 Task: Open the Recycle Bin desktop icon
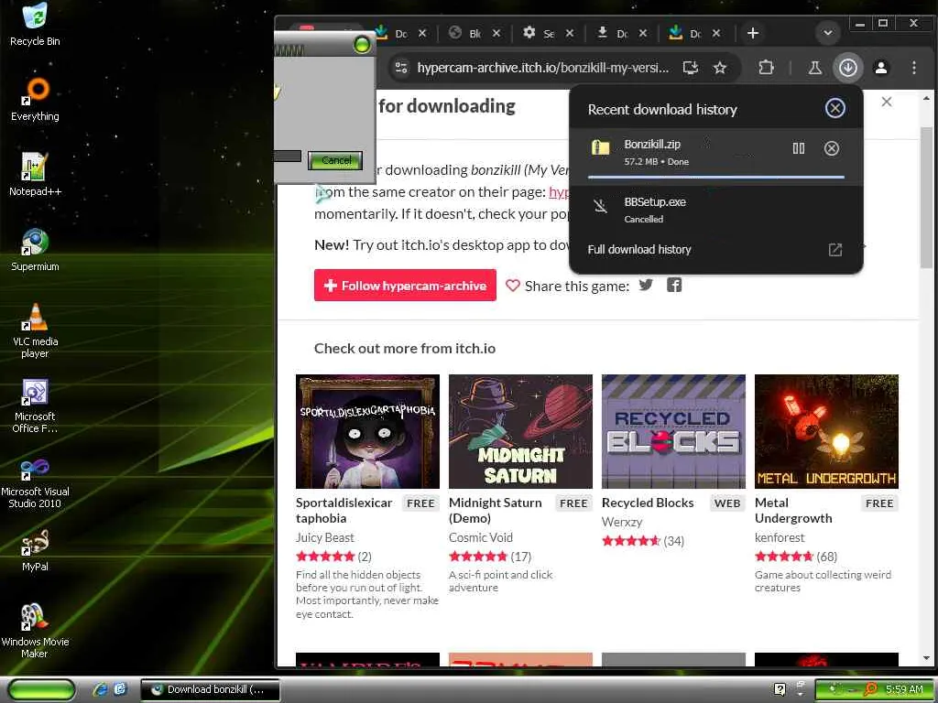pyautogui.click(x=35, y=24)
